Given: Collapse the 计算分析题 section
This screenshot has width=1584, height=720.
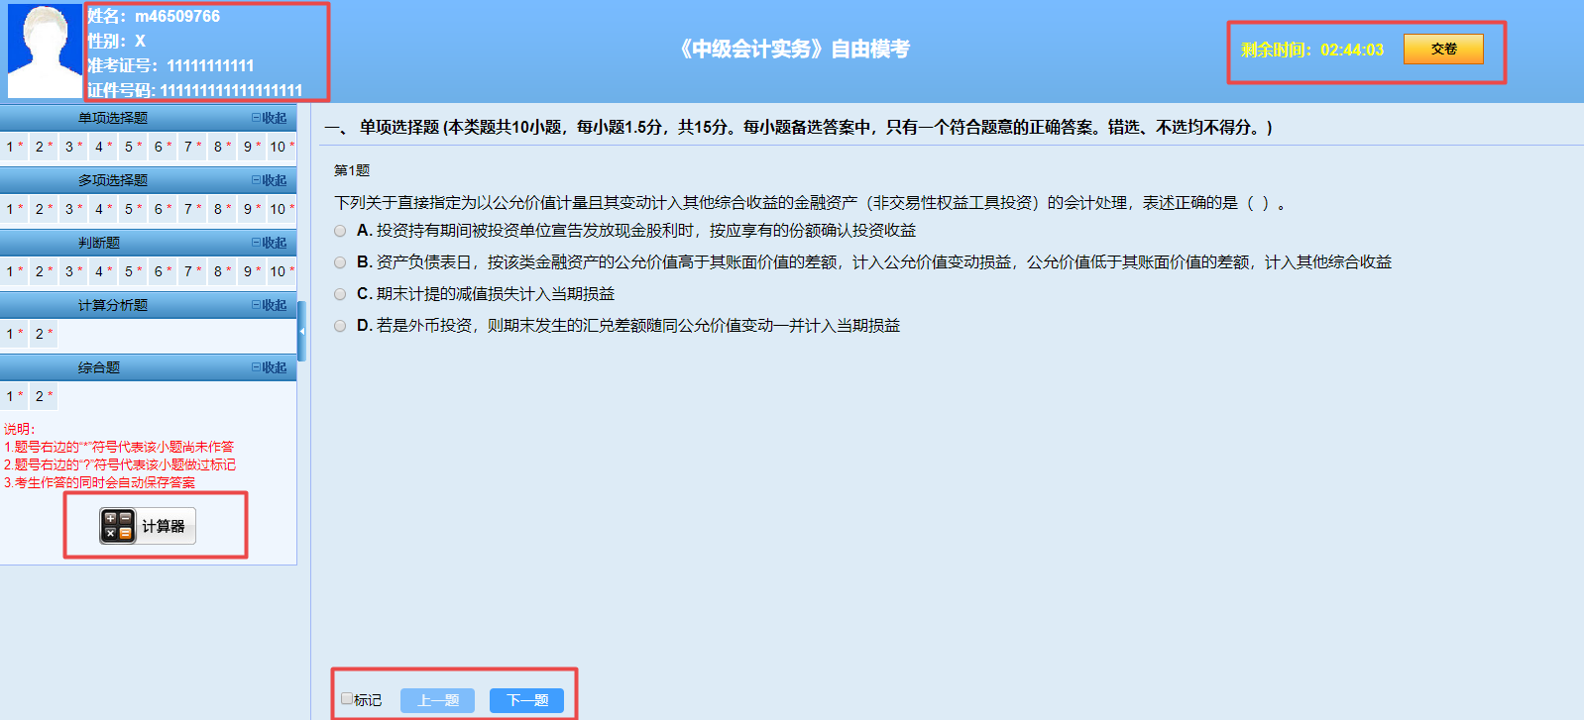Looking at the screenshot, I should click(269, 305).
